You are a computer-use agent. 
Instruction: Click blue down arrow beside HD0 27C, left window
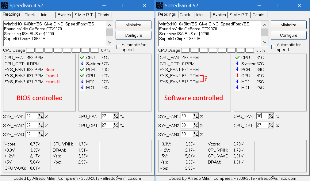coord(82,81)
